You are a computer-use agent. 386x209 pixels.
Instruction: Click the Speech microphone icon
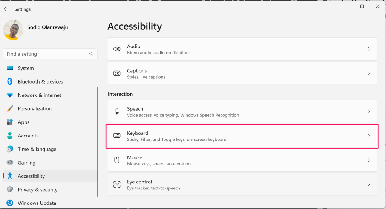coord(117,111)
